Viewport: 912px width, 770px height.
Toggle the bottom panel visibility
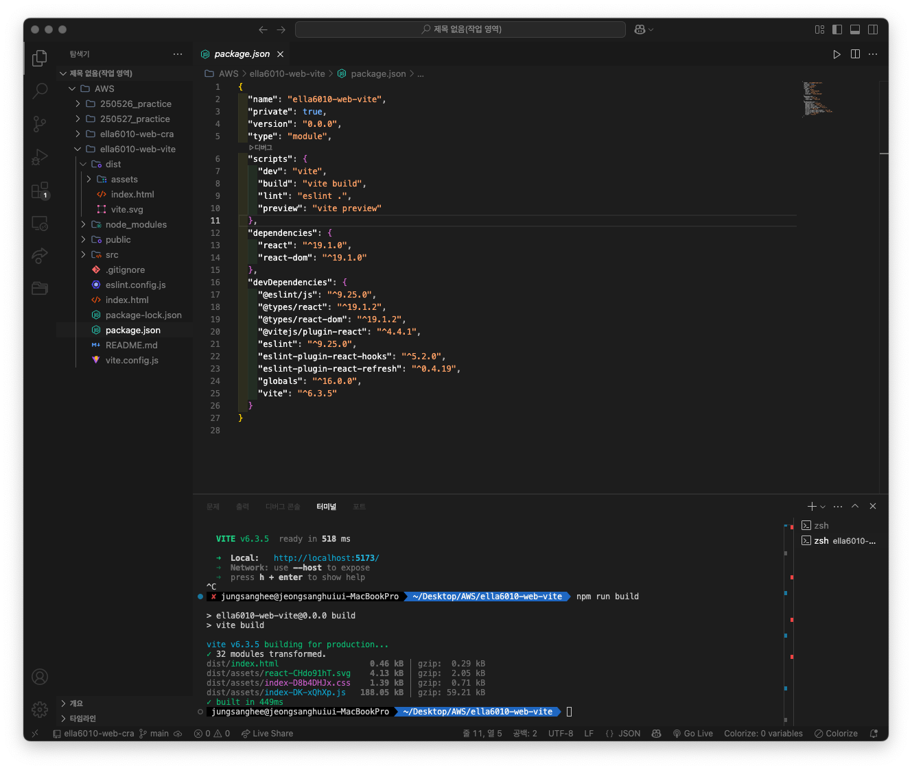(x=855, y=29)
